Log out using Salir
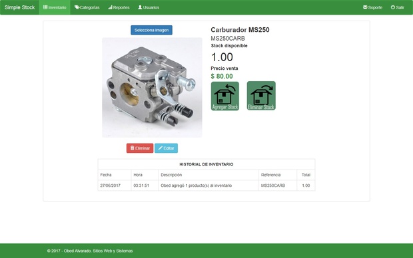 [397, 7]
